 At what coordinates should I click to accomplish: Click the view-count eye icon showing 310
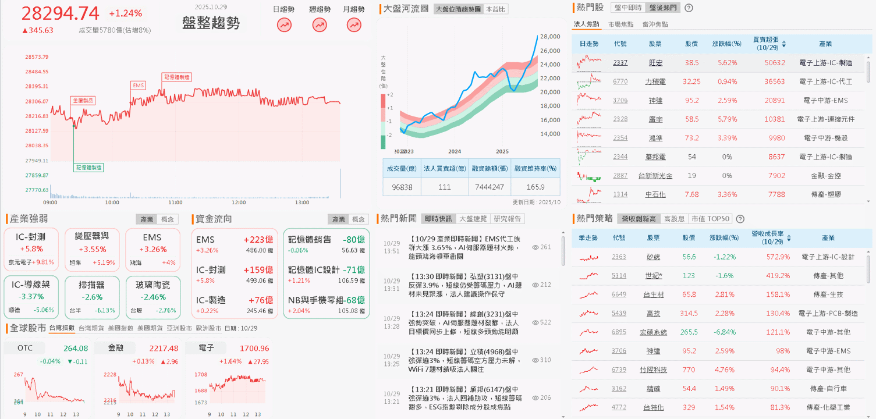click(535, 360)
